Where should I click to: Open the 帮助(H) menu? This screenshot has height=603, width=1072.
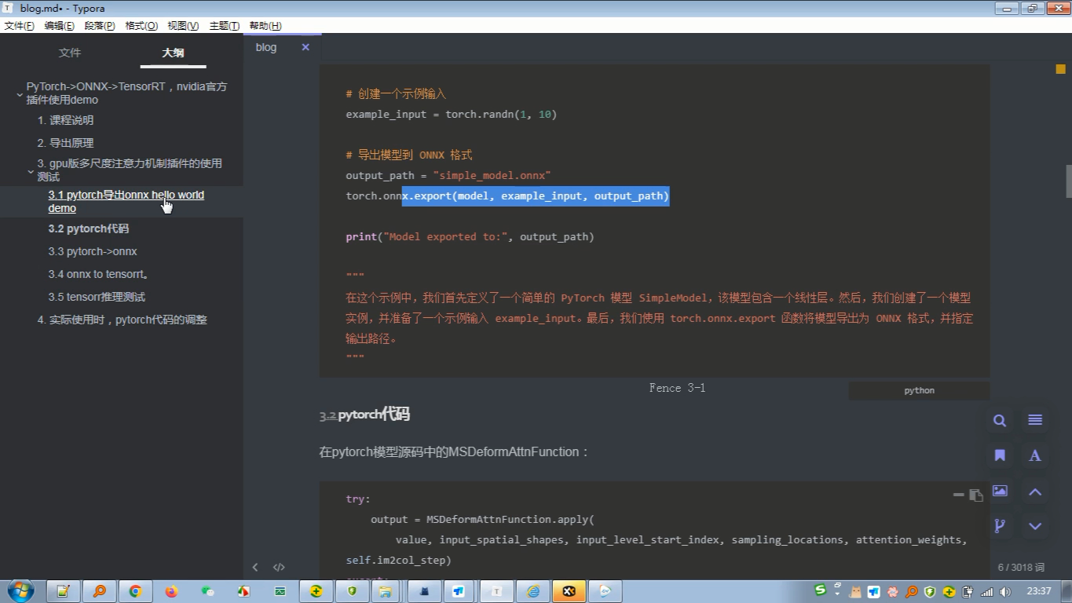point(265,25)
